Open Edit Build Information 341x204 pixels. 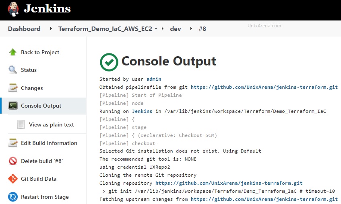(49, 143)
